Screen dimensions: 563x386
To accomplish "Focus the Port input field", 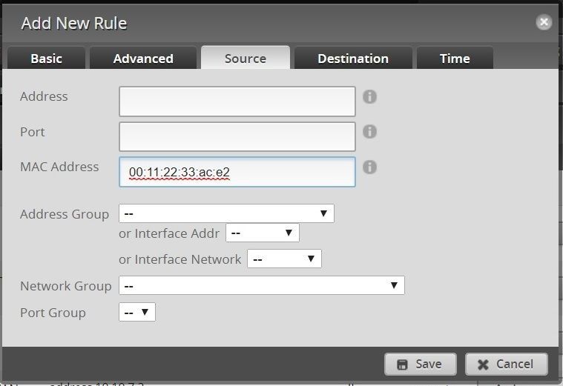I will [237, 136].
